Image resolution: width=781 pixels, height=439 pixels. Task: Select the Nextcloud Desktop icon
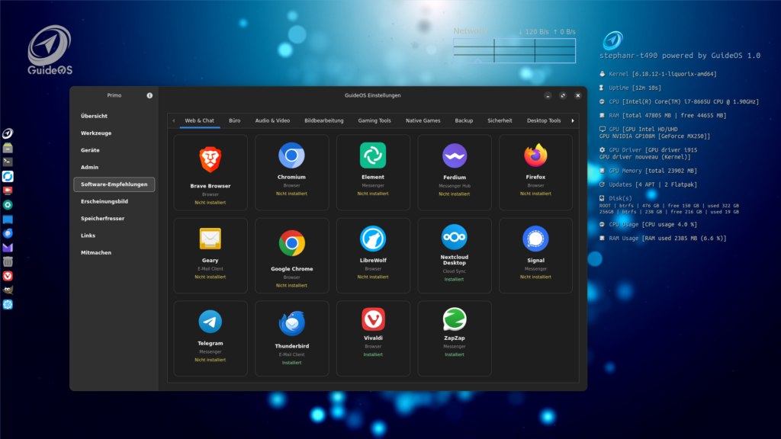click(x=455, y=237)
